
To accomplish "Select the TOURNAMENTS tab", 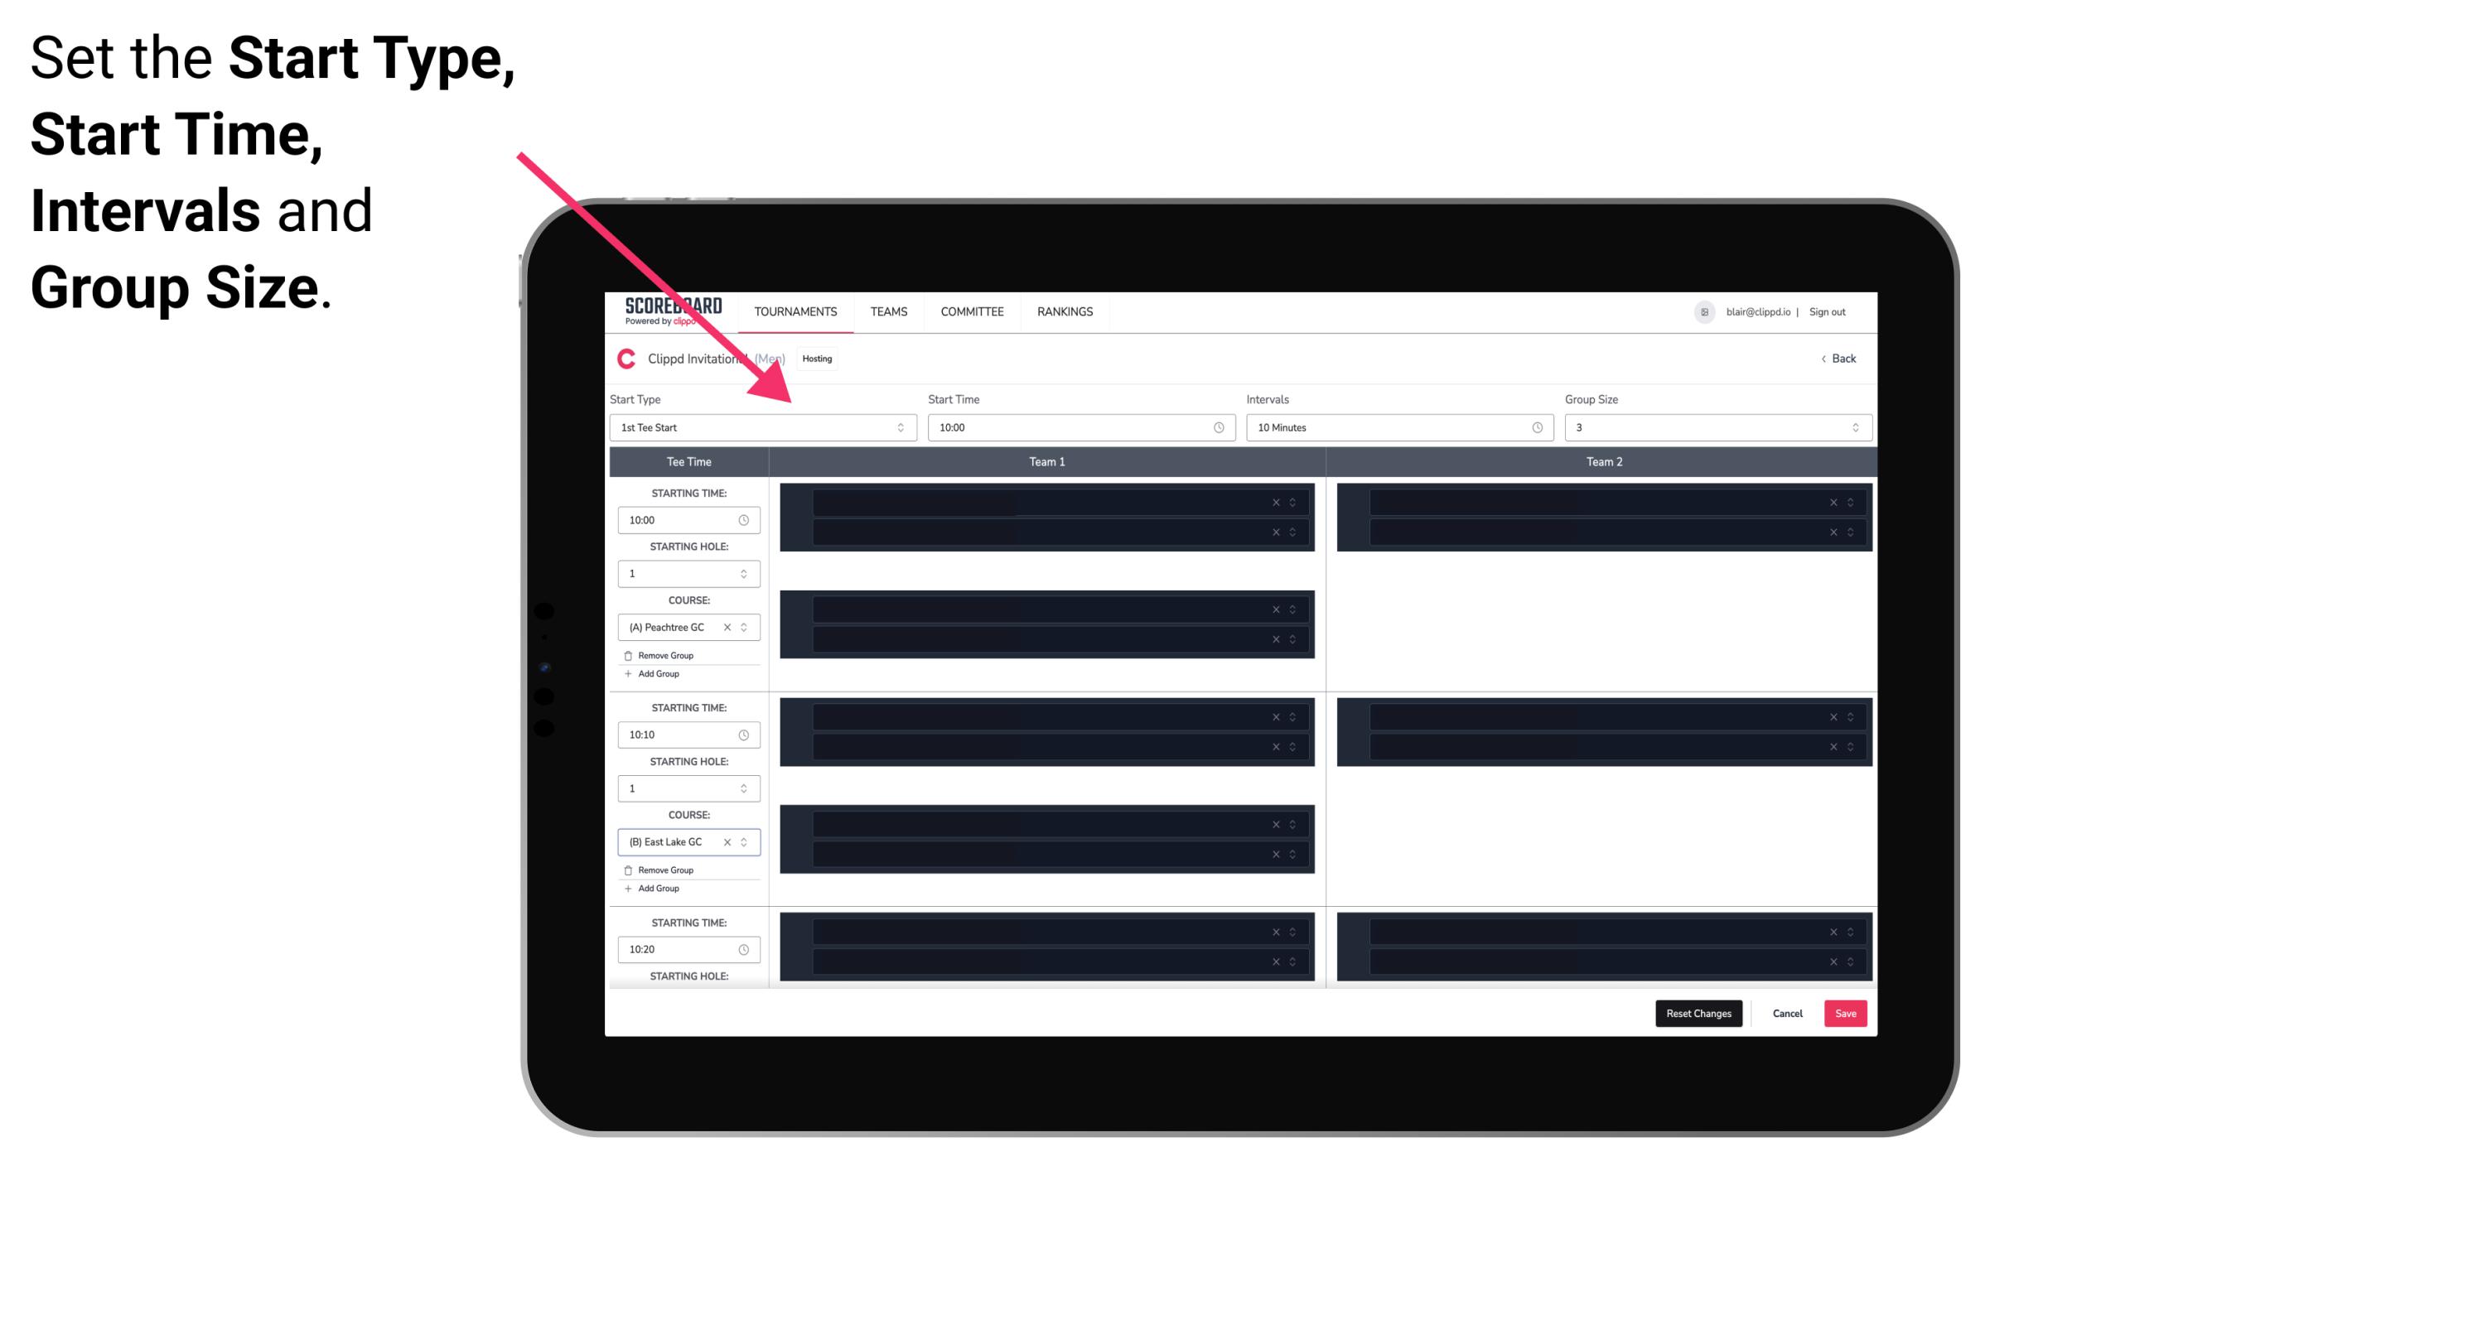I will click(796, 311).
